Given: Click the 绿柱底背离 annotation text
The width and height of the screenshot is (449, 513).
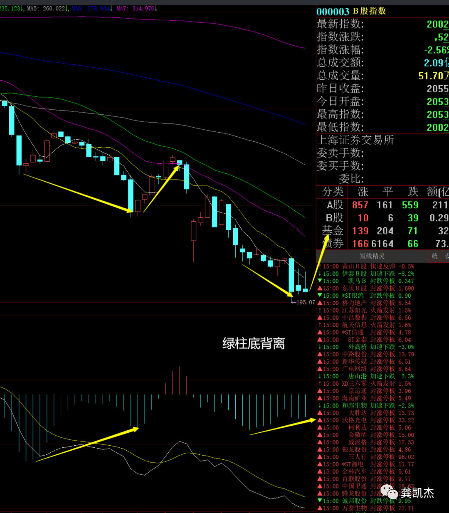Looking at the screenshot, I should click(254, 344).
